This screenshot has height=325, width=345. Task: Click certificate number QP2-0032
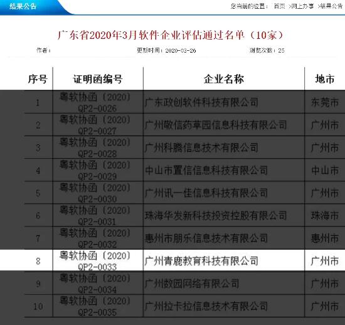tap(97, 245)
